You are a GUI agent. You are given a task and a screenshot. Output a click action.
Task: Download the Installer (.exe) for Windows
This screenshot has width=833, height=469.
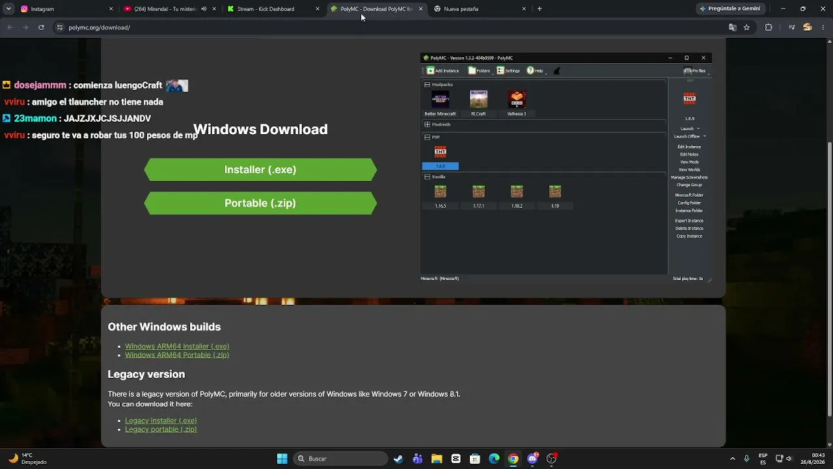pyautogui.click(x=260, y=169)
